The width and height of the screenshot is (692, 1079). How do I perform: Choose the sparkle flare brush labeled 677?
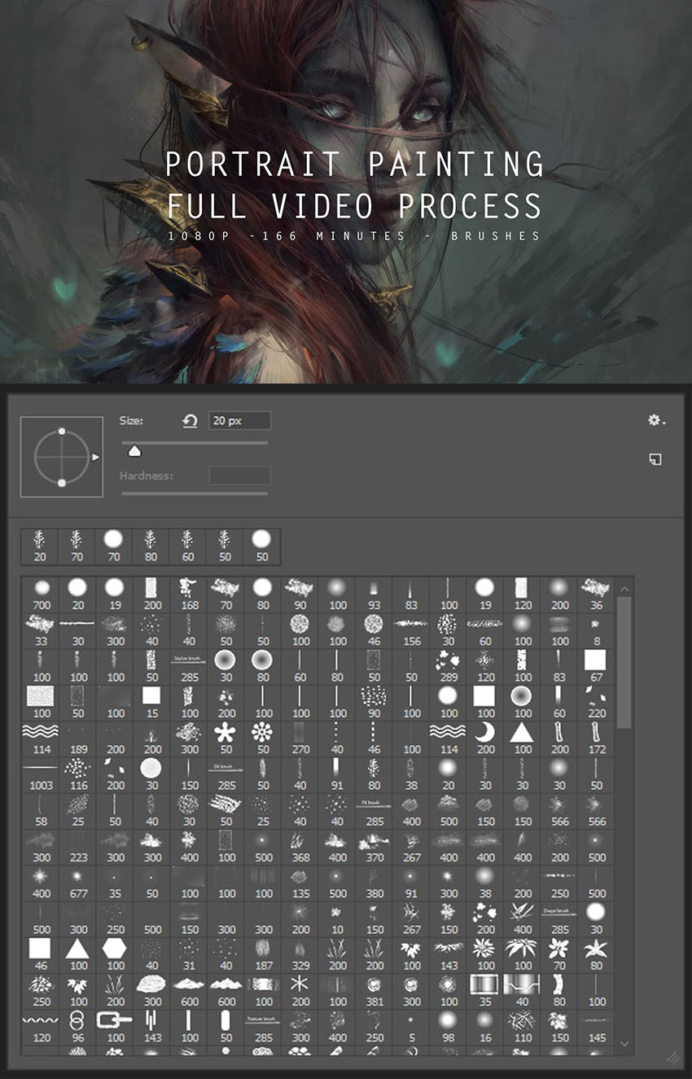click(78, 883)
